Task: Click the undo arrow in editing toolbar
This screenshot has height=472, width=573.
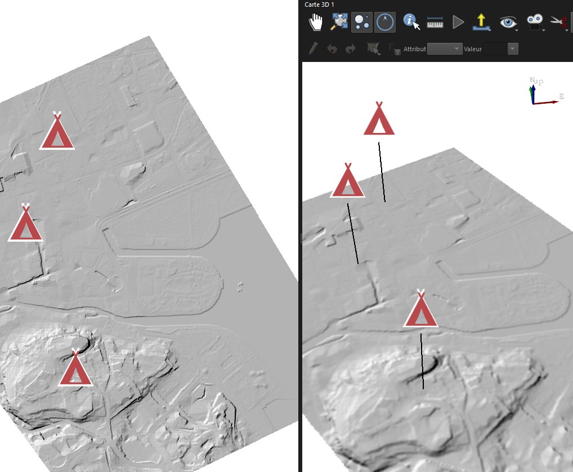Action: [332, 48]
